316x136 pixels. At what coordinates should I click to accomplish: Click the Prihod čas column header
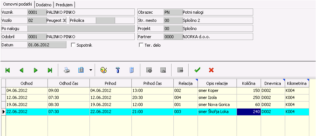click(152, 83)
